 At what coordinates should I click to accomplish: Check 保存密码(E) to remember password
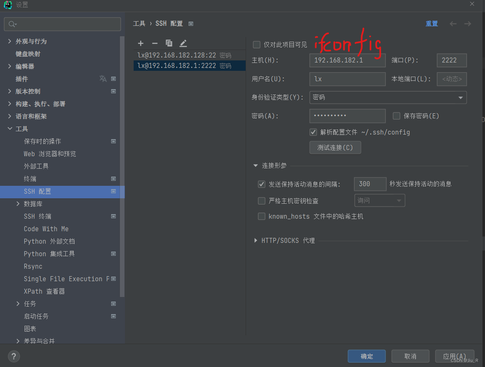(396, 116)
